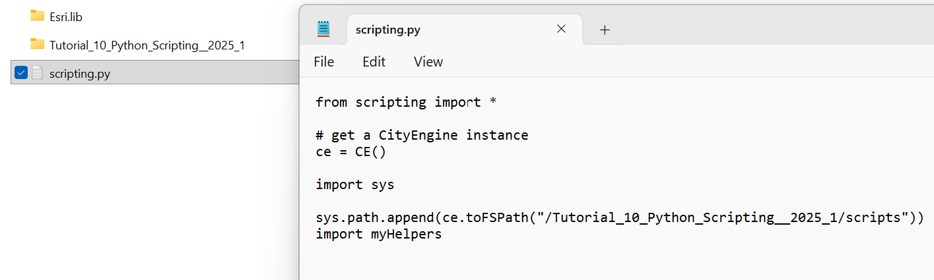Add a new Notepad tab
Screen dimensions: 934x280
(605, 30)
